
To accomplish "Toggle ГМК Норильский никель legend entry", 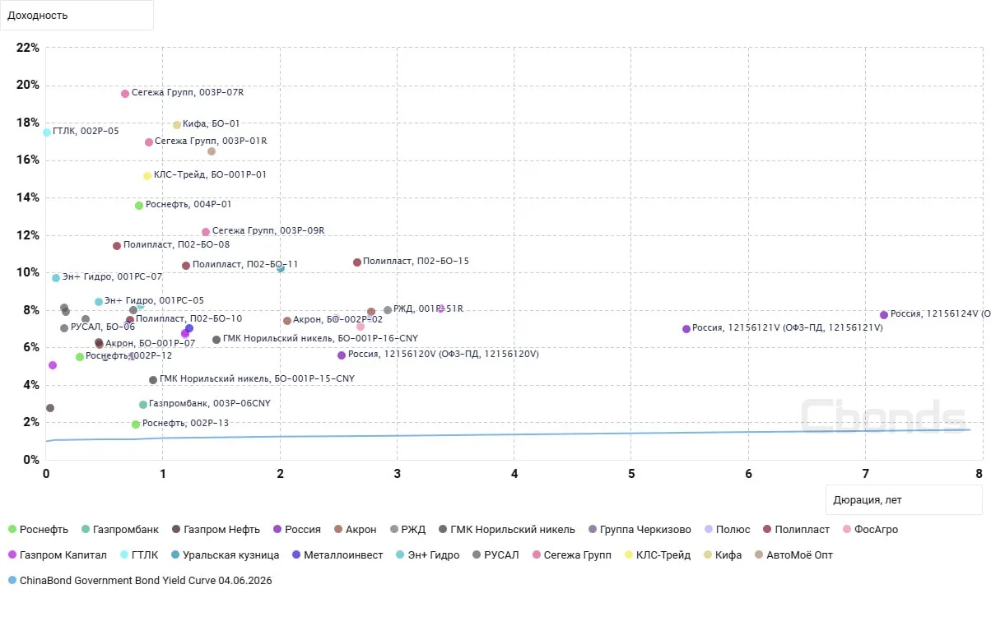I will [x=506, y=530].
